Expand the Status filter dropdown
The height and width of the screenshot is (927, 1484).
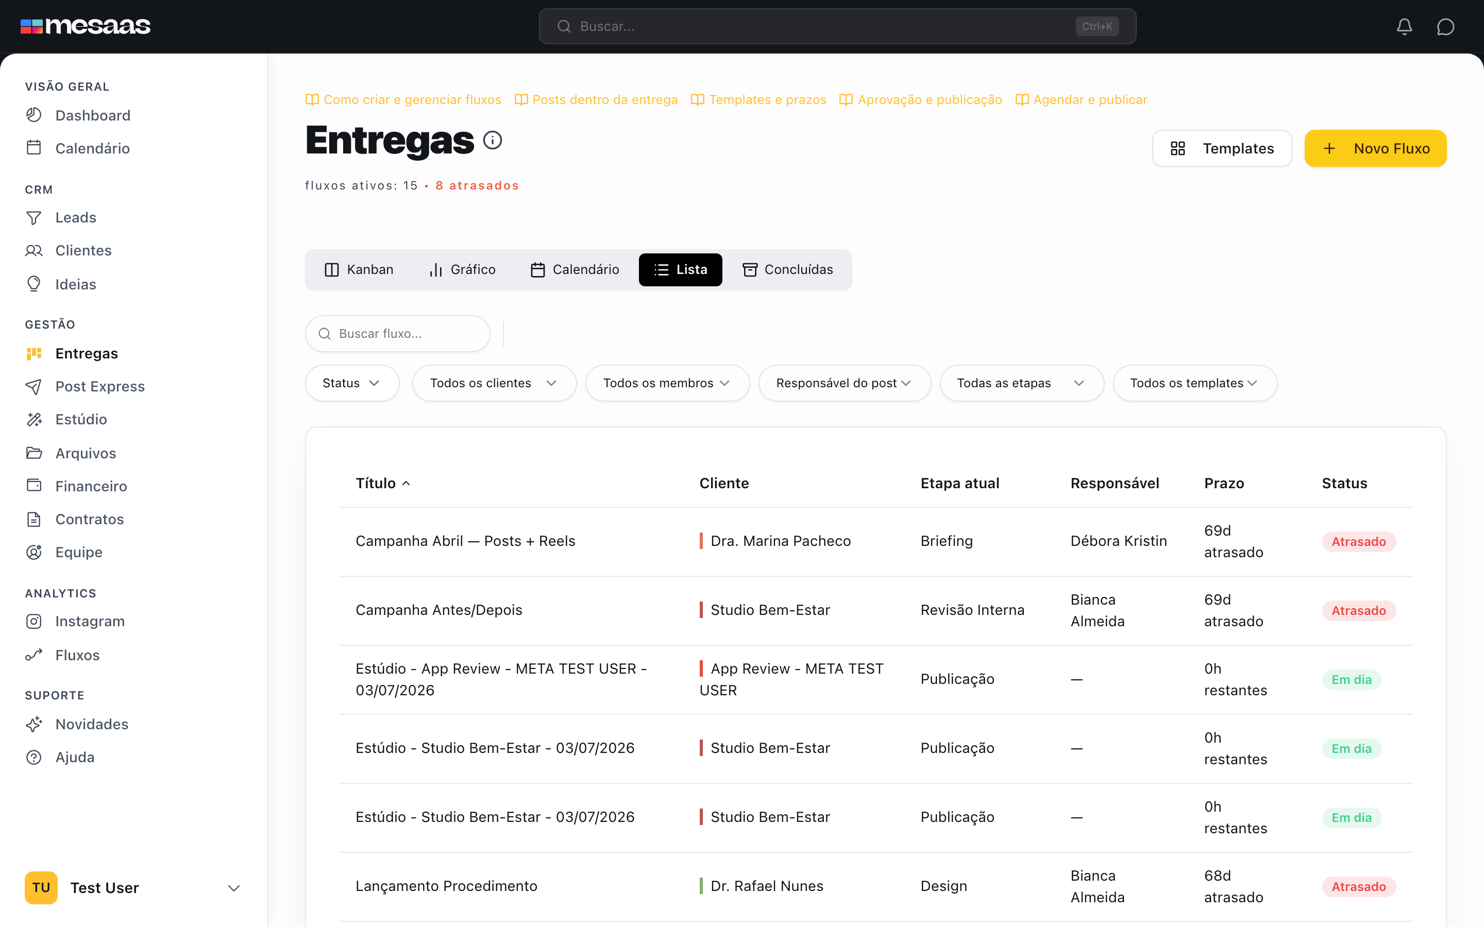352,383
